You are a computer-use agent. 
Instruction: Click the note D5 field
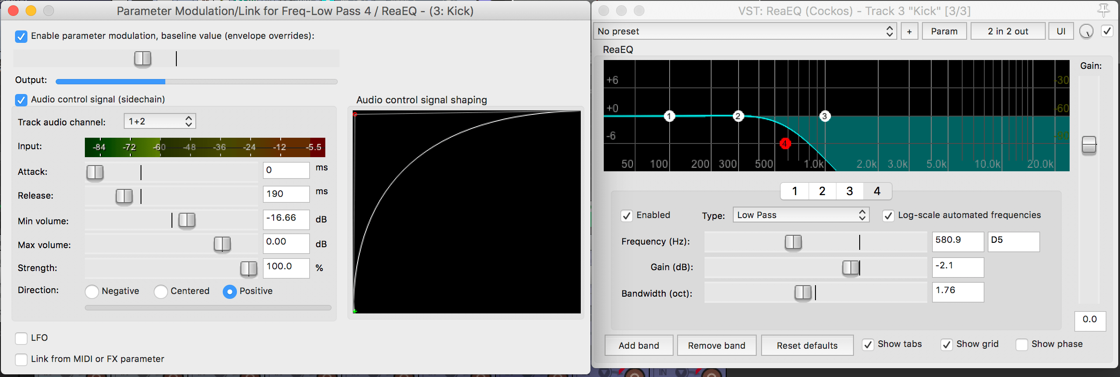1014,241
